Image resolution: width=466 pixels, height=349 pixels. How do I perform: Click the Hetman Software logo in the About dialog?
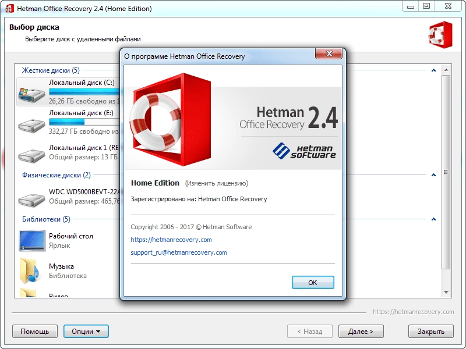point(303,151)
